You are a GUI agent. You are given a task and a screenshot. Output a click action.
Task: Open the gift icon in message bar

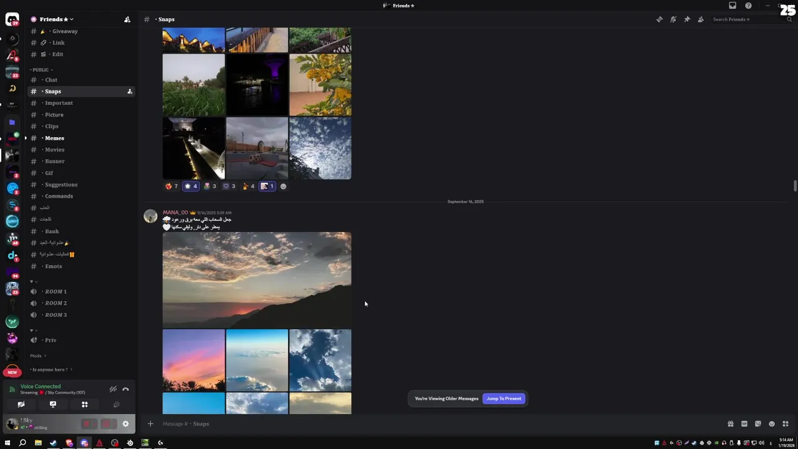point(731,424)
